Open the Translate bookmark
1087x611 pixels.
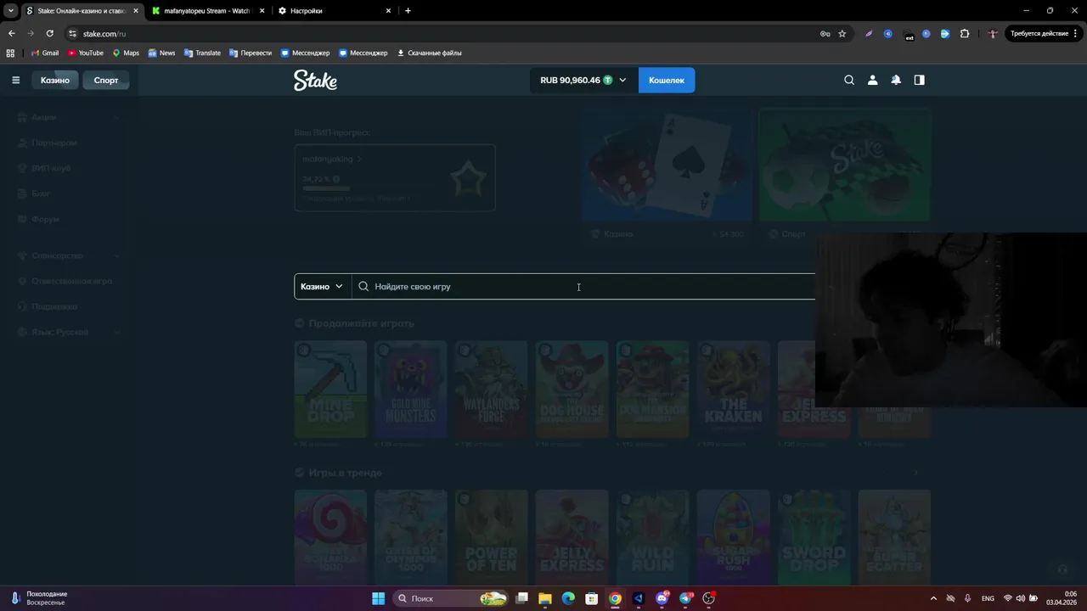coord(202,53)
